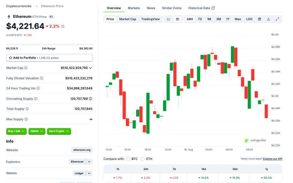Switch chart to TradingView mode
The image size is (293, 183).
click(150, 19)
